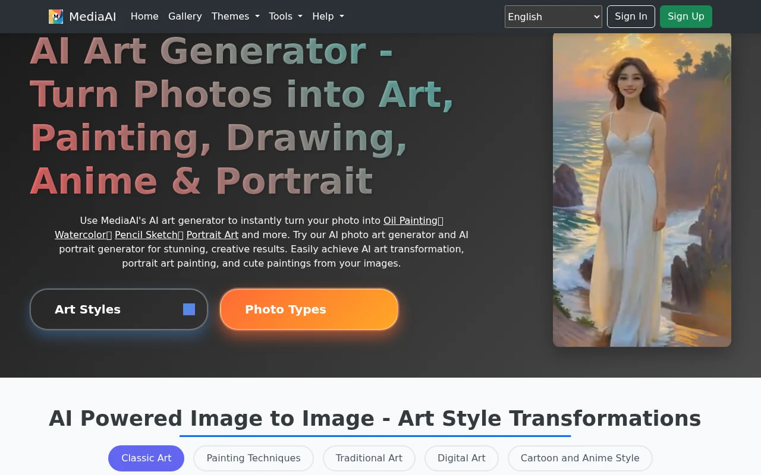Viewport: 761px width, 475px height.
Task: Follow the Watercolor link
Action: click(80, 235)
